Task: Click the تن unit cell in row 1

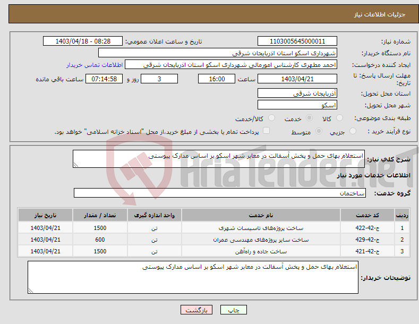Action: [155, 228]
